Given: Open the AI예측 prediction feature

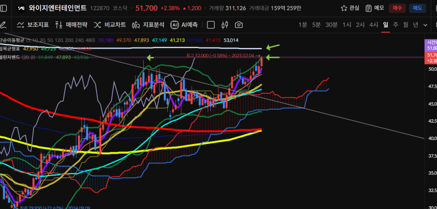Looking at the screenshot, I should (184, 25).
